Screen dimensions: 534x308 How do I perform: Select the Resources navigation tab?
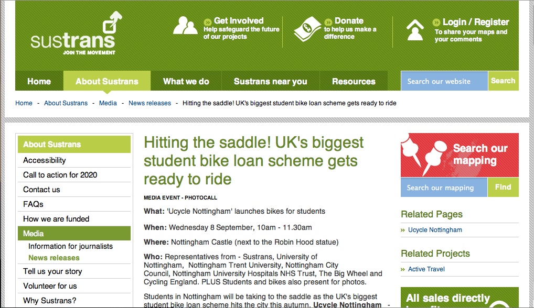(354, 81)
